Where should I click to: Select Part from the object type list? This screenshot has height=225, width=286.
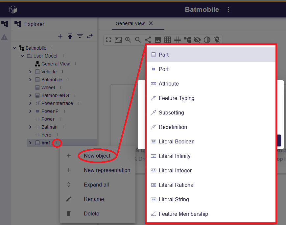tap(164, 55)
